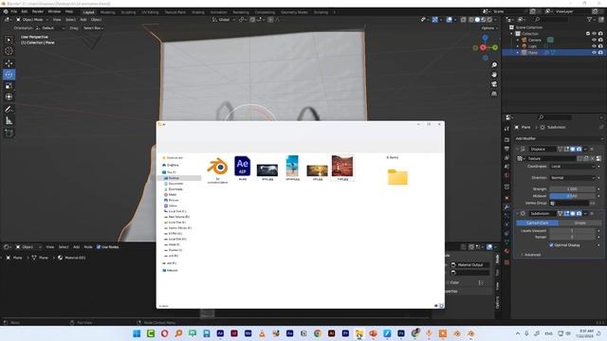Screen dimensions: 607x341
Task: Open the Blender logo menu icon
Action: click(6, 11)
